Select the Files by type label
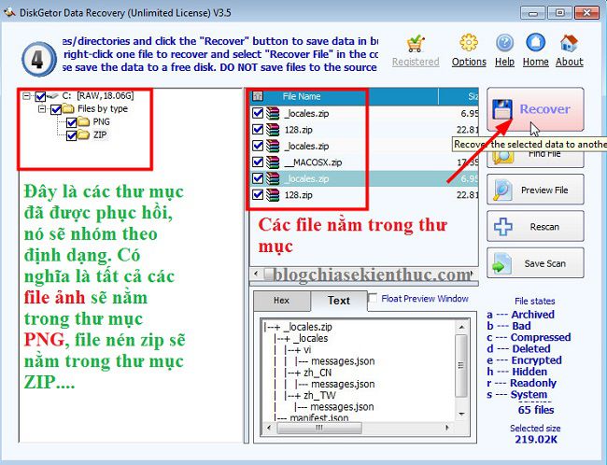Image resolution: width=607 pixels, height=465 pixels. click(103, 109)
